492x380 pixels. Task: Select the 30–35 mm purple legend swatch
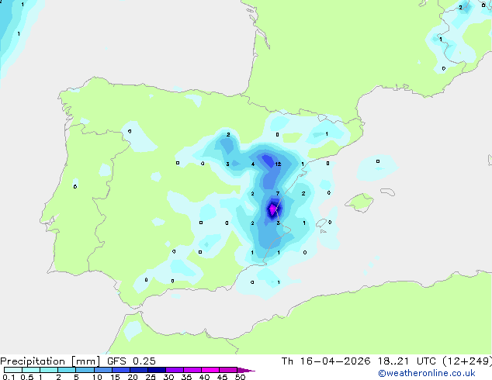(175, 370)
